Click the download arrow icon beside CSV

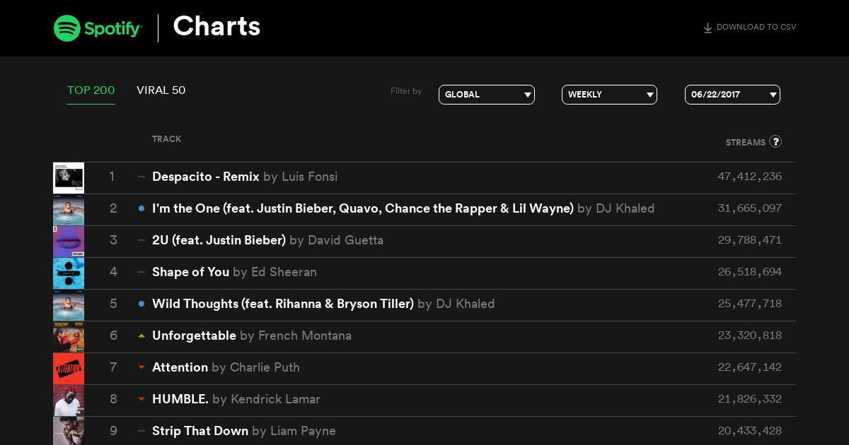(707, 28)
